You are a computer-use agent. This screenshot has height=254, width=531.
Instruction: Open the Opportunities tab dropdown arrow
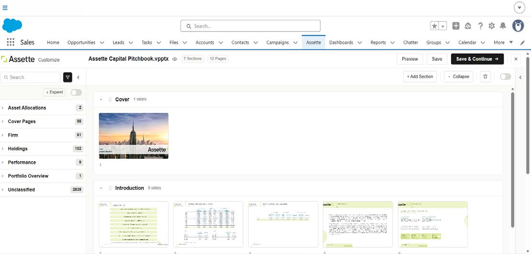tap(102, 43)
